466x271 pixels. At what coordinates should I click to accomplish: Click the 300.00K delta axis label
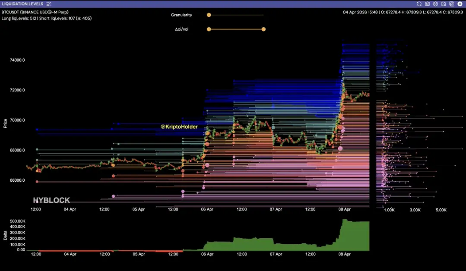click(18, 233)
